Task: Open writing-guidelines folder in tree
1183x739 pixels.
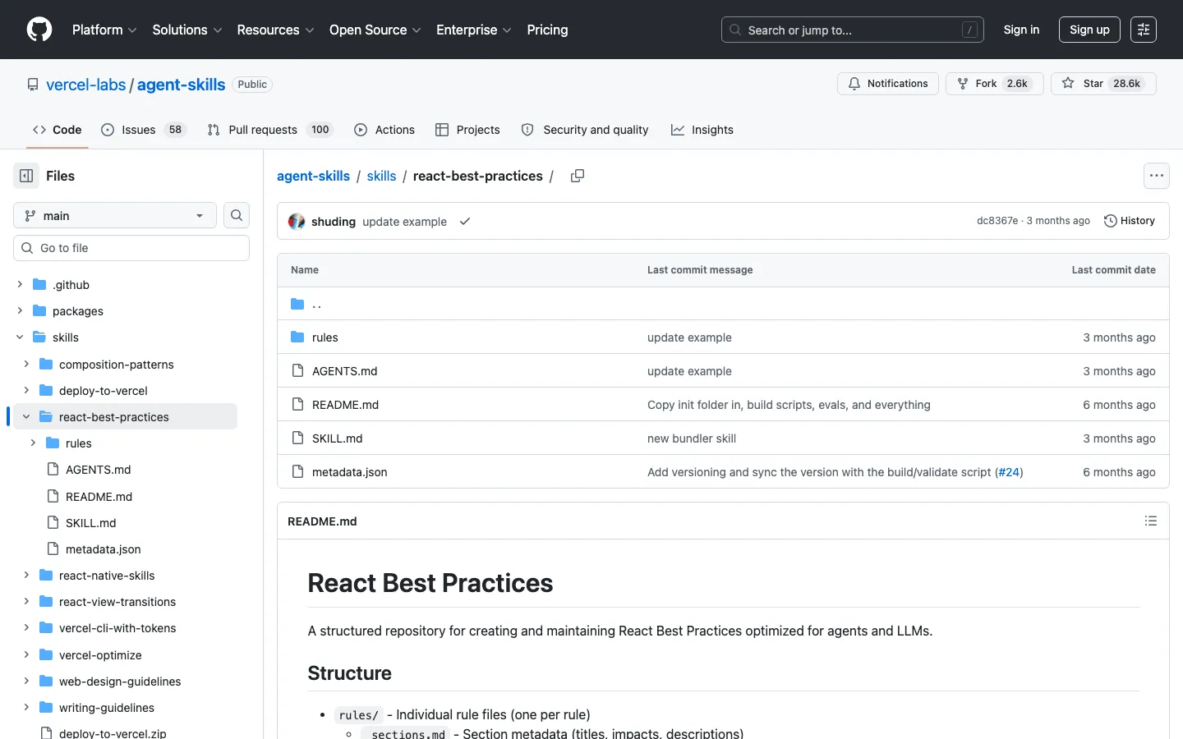Action: tap(107, 707)
